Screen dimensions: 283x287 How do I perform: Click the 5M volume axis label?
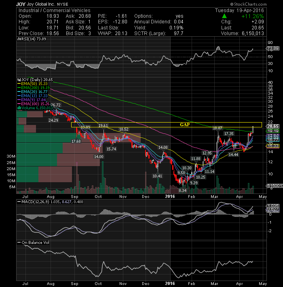[x=12, y=187]
